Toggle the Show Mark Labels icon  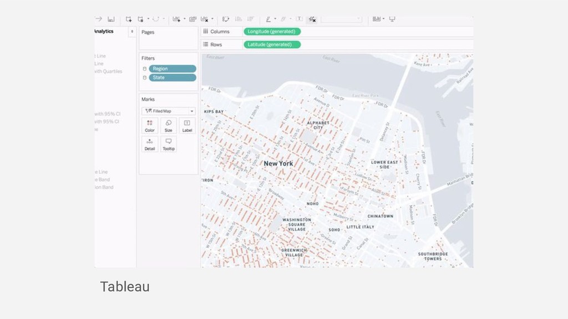(x=299, y=19)
